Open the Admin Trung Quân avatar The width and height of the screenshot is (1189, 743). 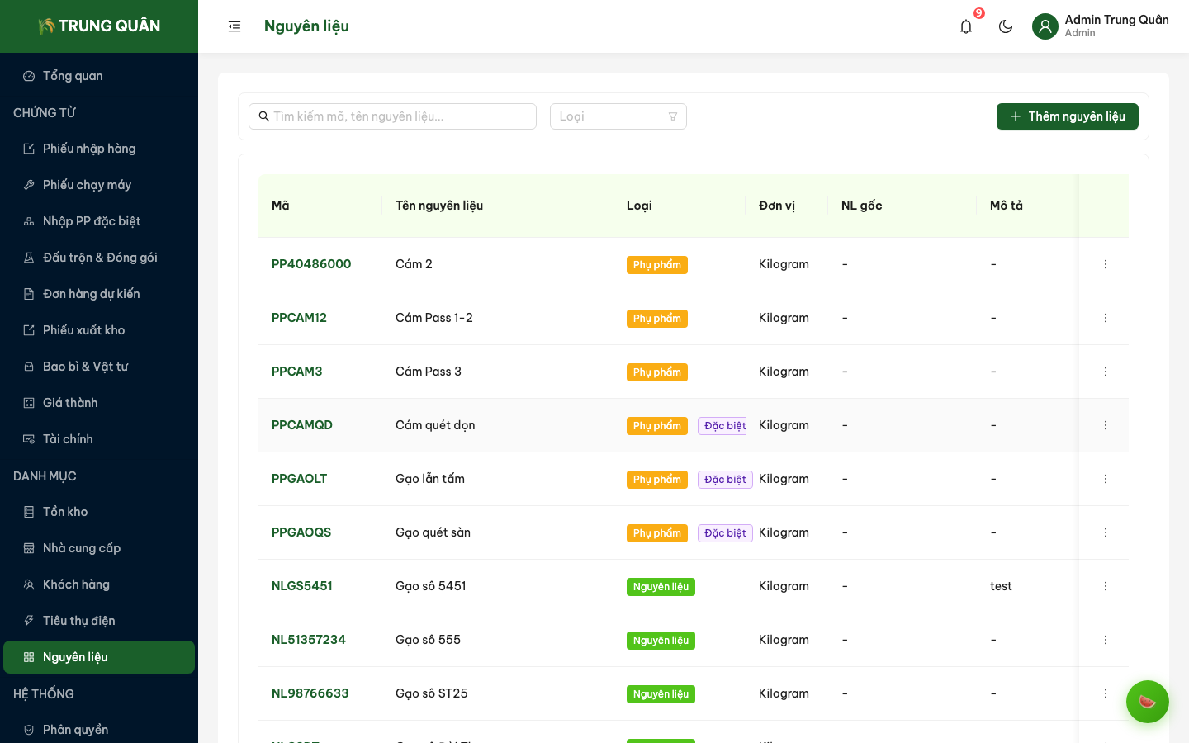[1045, 26]
